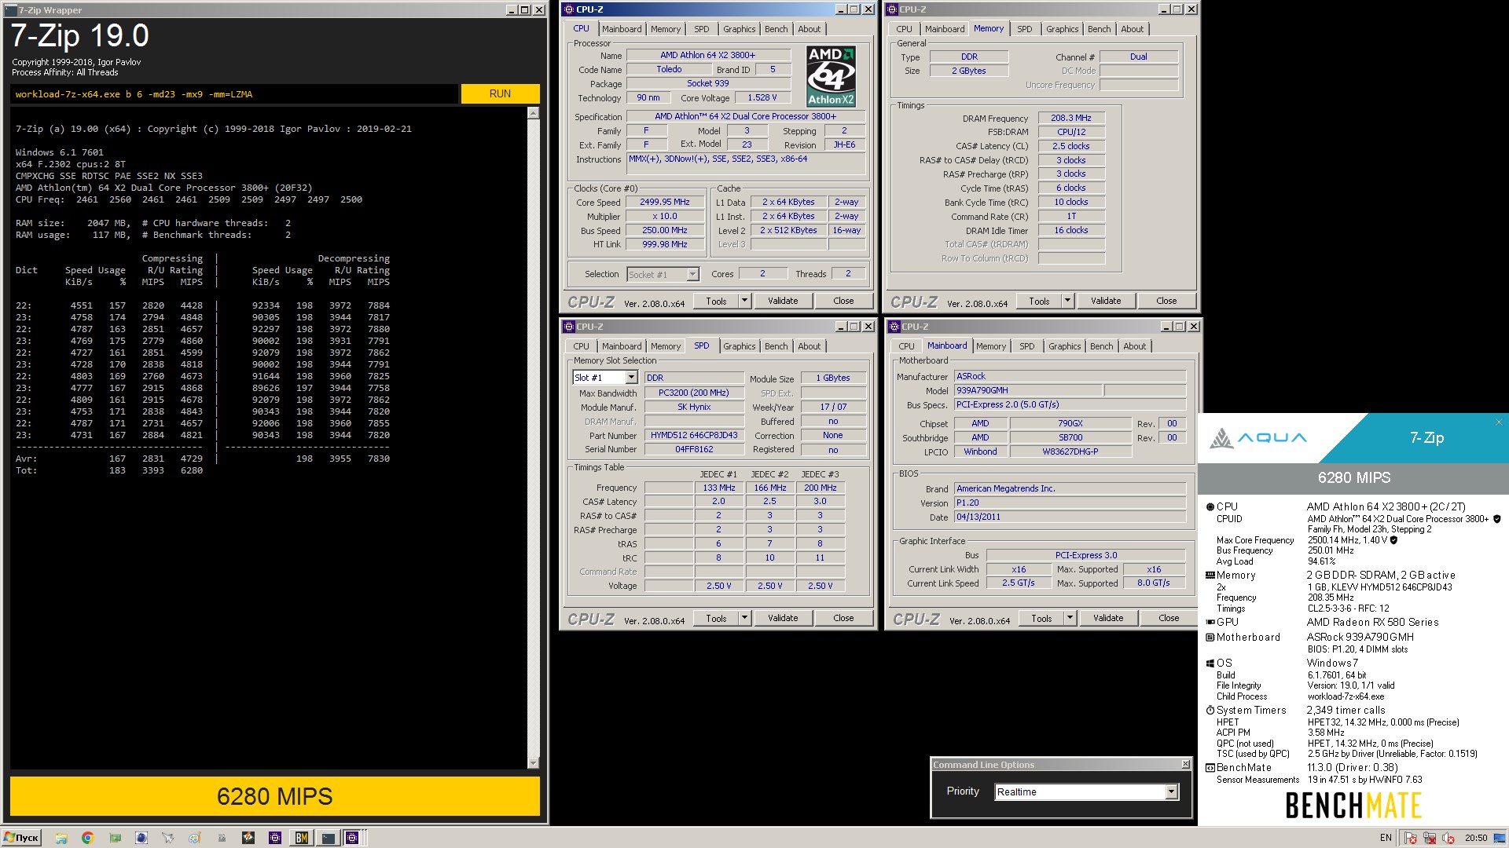The width and height of the screenshot is (1509, 848).
Task: Open the muted volume tray icon
Action: (x=1448, y=838)
